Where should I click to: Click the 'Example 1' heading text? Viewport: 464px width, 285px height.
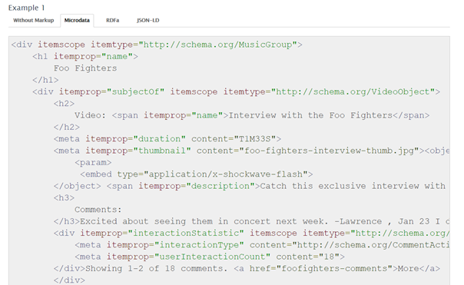[27, 8]
